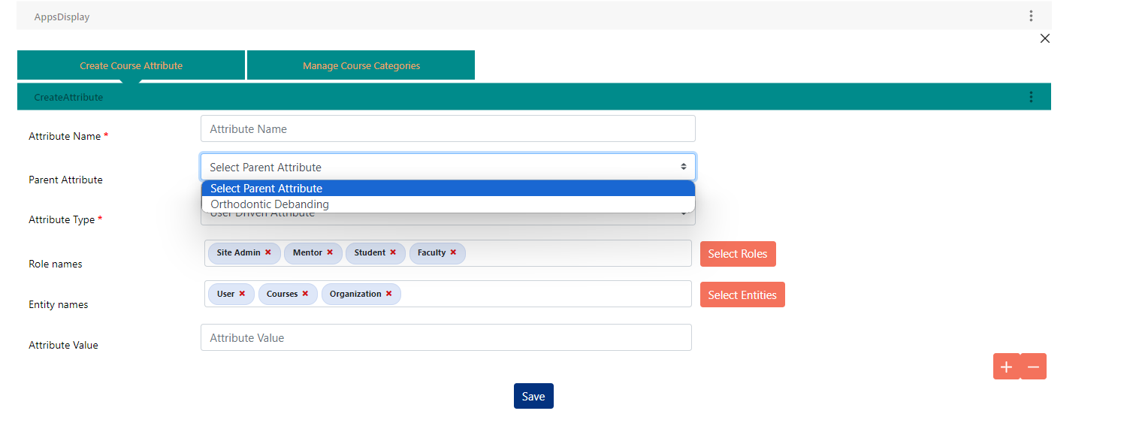Click the Attribute Name input field

coord(448,129)
